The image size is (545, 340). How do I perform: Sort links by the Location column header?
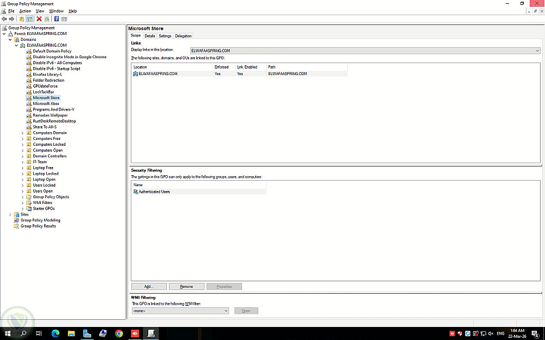tap(172, 67)
